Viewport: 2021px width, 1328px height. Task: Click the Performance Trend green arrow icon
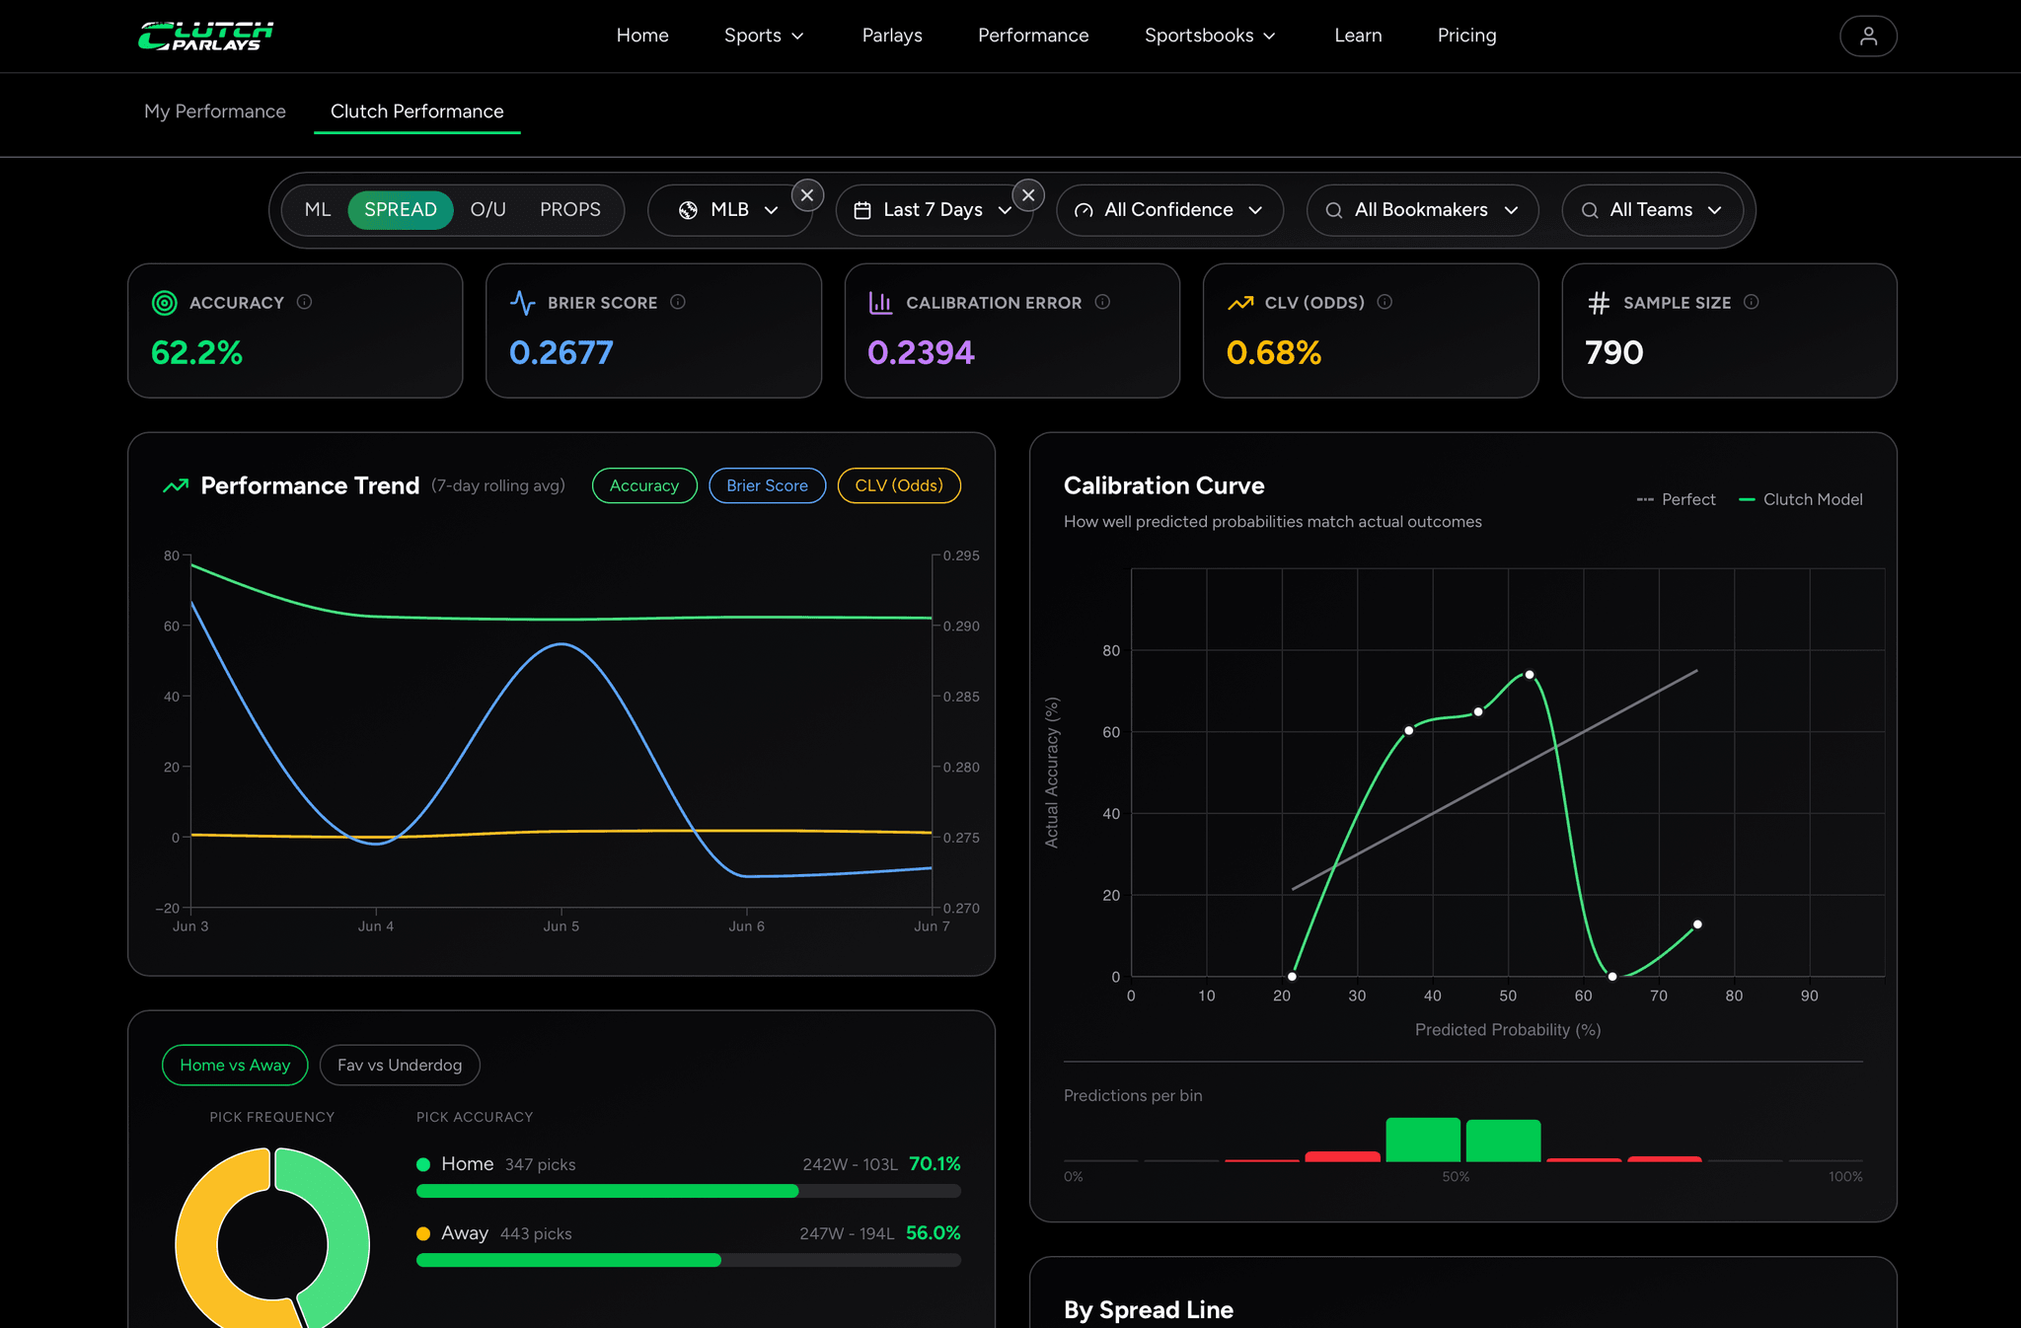(x=176, y=485)
